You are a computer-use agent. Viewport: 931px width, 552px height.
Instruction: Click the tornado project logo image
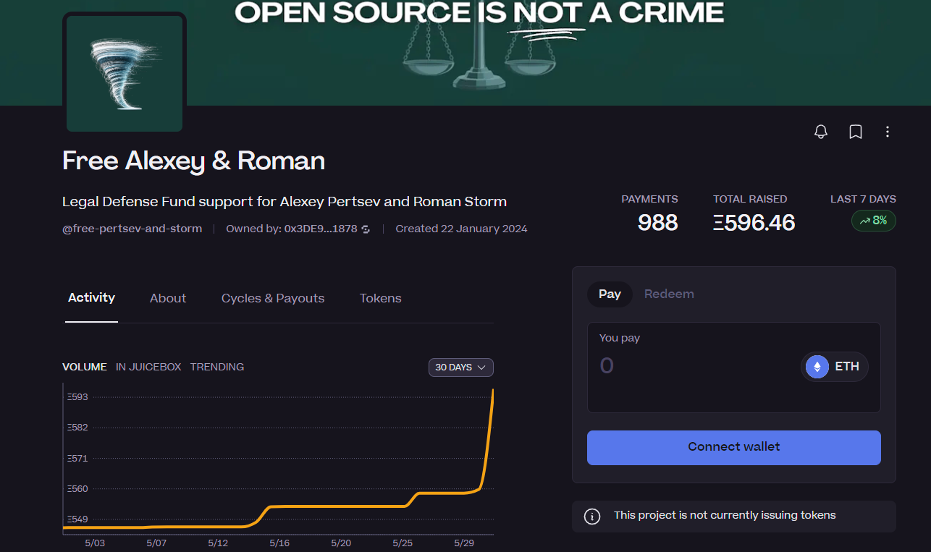point(125,72)
